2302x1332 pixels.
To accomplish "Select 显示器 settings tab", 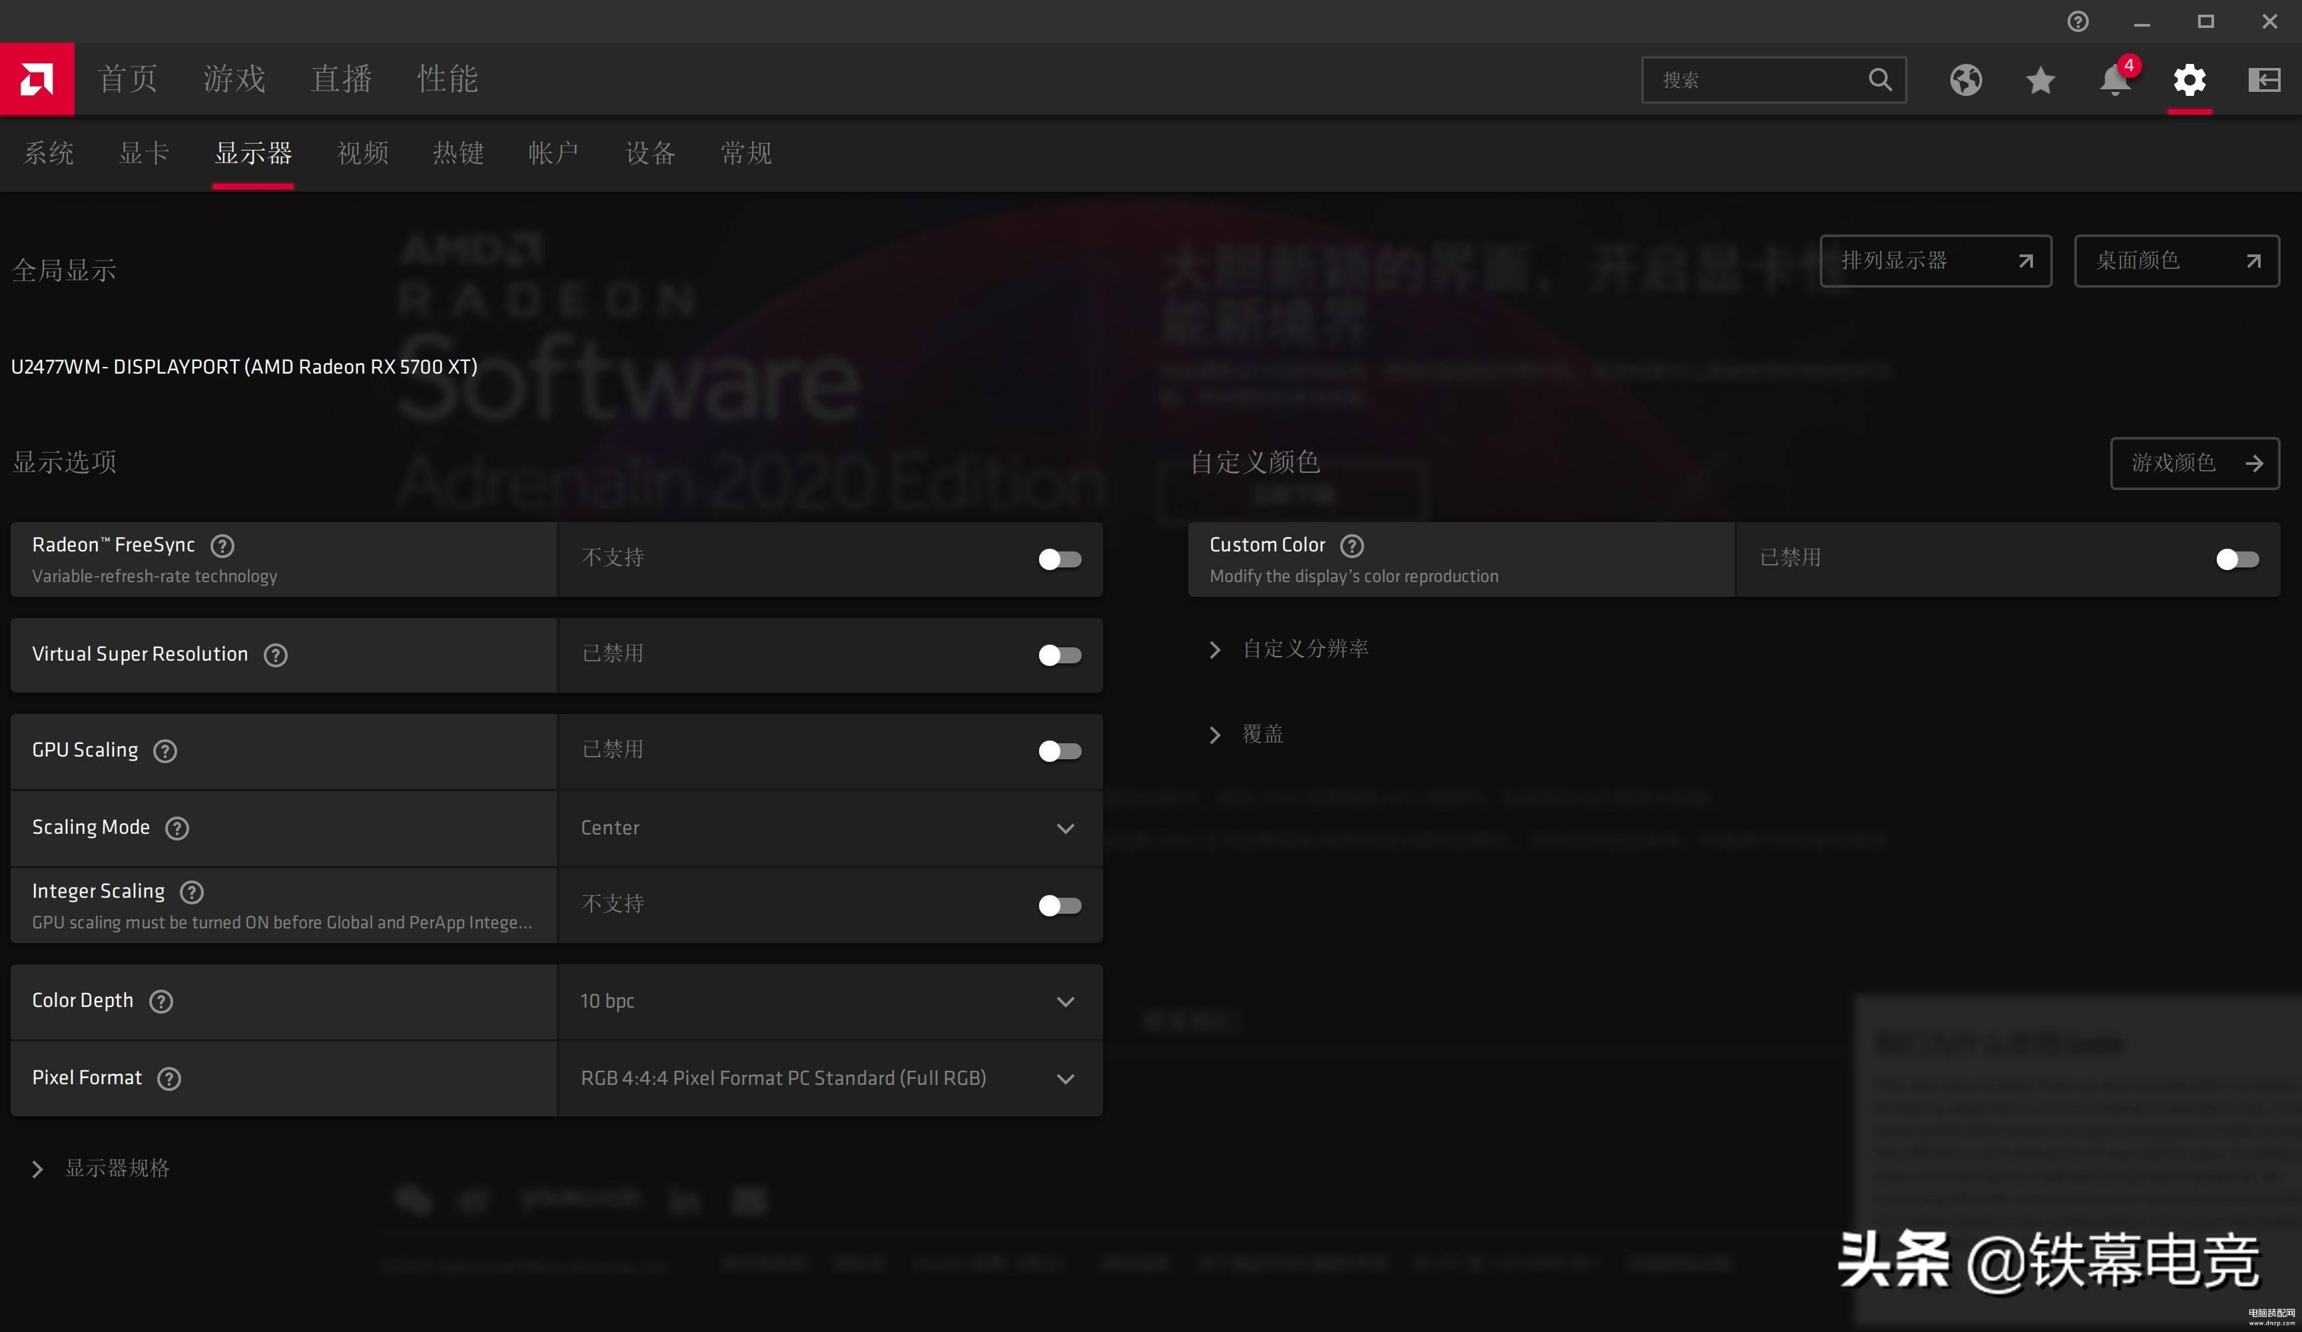I will (x=253, y=153).
